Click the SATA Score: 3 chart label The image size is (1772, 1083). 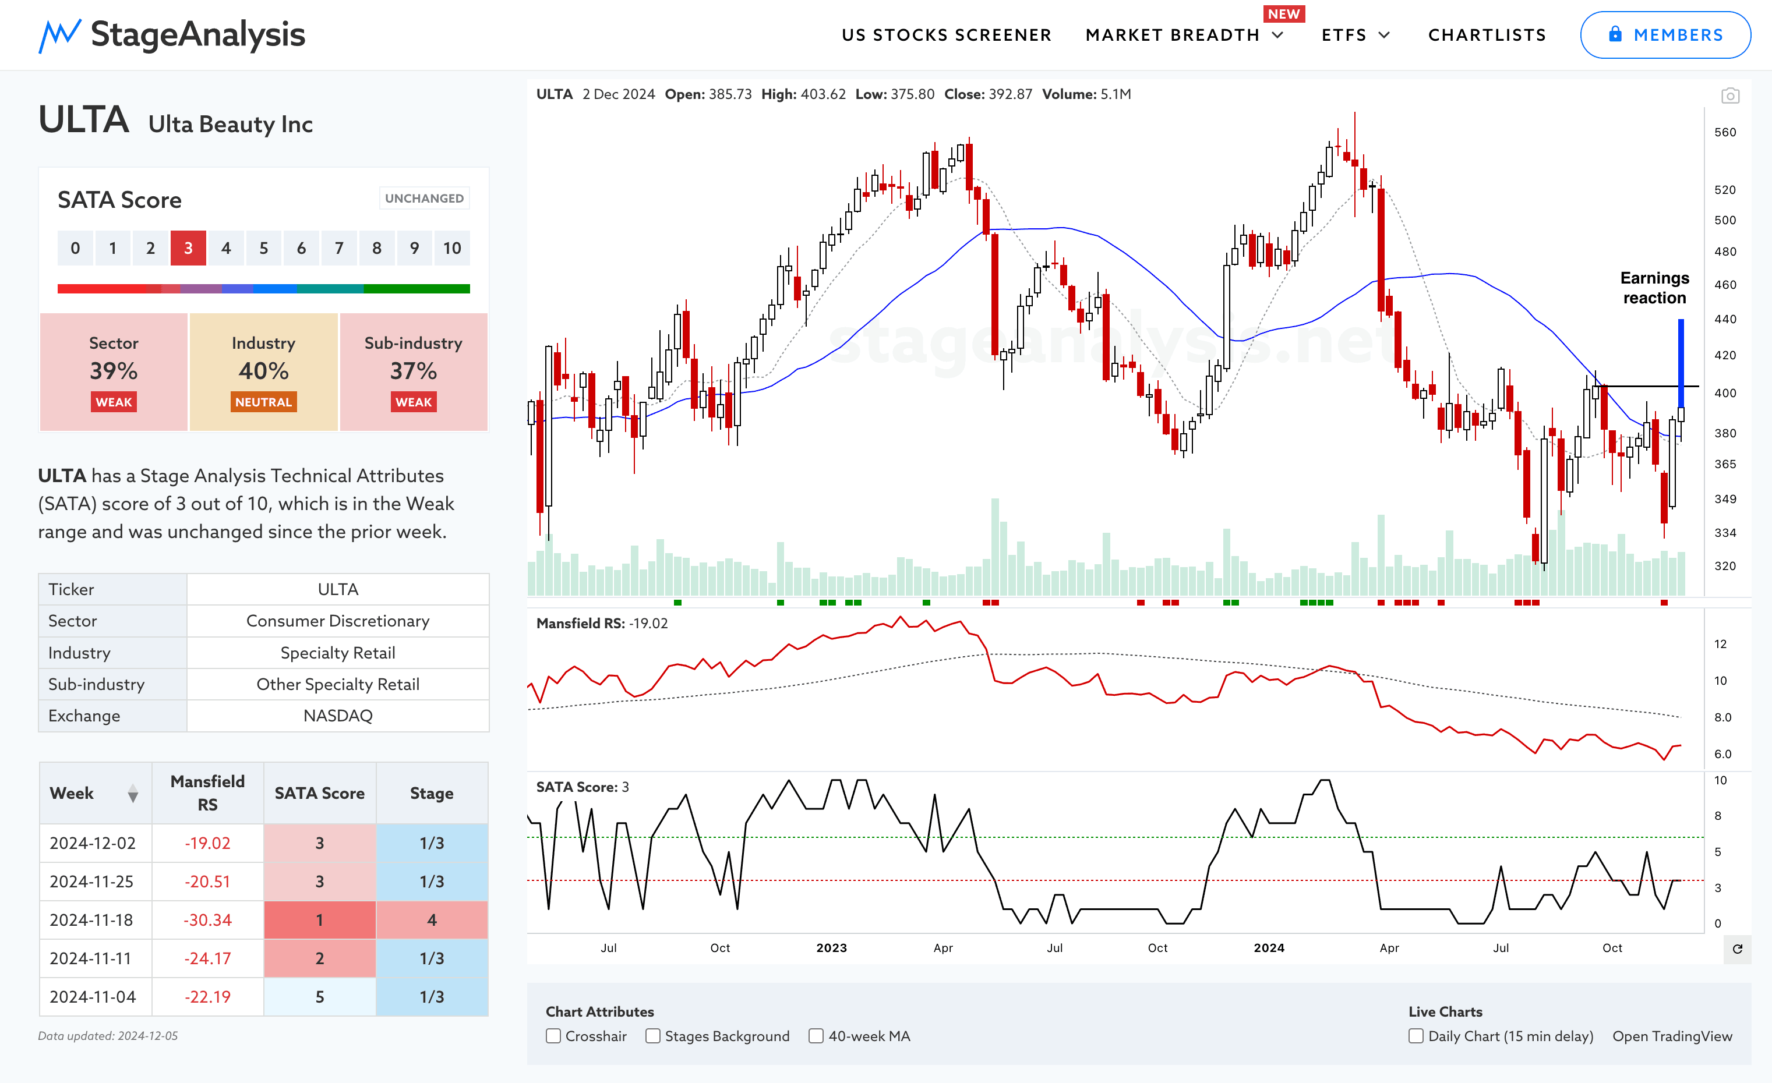pyautogui.click(x=582, y=787)
